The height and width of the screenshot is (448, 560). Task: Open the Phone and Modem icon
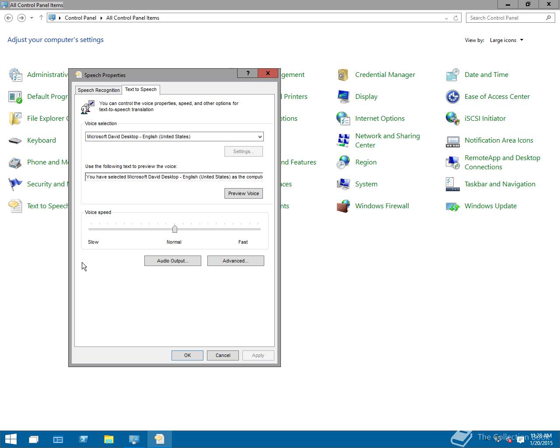[x=15, y=162]
